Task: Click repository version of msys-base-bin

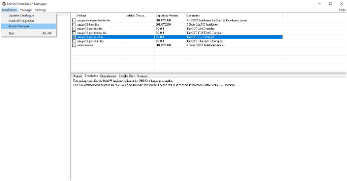Action: [x=163, y=45]
